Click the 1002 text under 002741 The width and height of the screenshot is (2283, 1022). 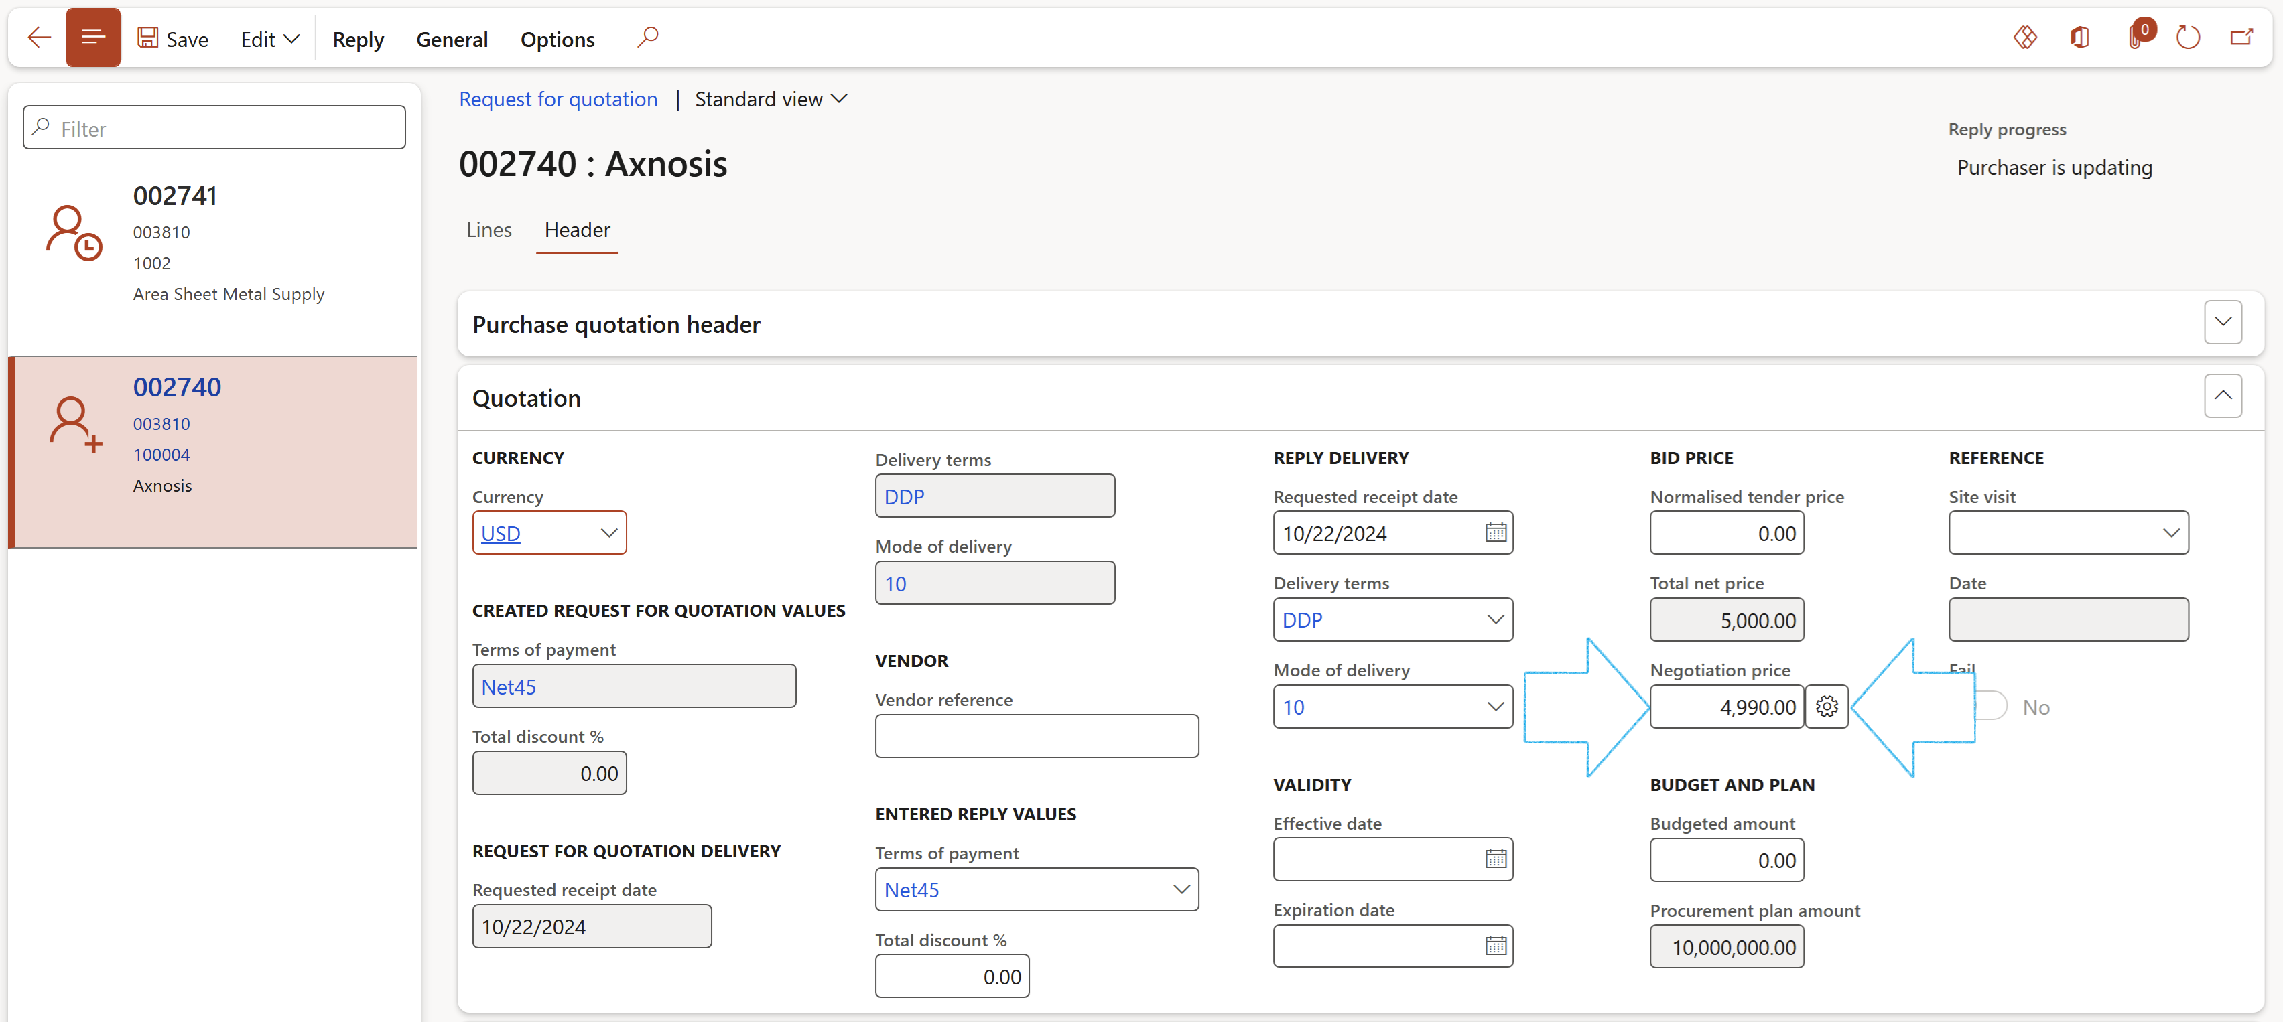(x=151, y=263)
